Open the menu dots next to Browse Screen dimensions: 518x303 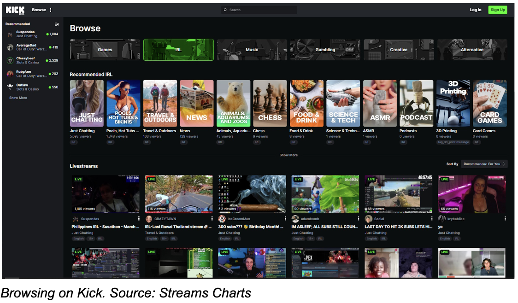pyautogui.click(x=51, y=10)
